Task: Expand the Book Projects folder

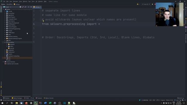Action: pyautogui.click(x=5, y=17)
